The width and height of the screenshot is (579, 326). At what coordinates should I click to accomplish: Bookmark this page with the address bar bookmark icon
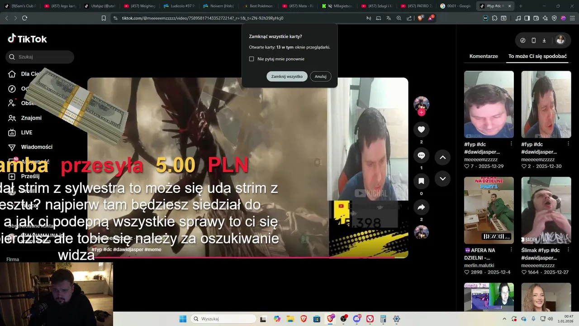[x=104, y=18]
